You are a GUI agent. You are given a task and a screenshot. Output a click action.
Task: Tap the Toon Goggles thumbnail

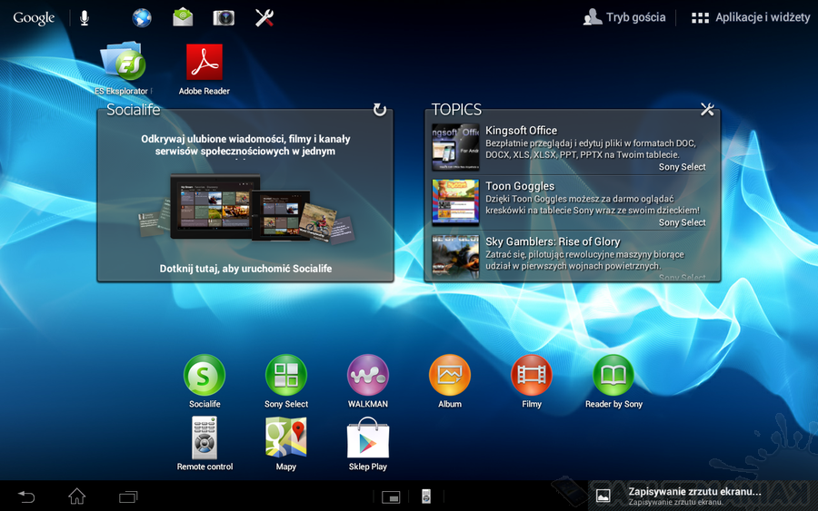[x=455, y=202]
